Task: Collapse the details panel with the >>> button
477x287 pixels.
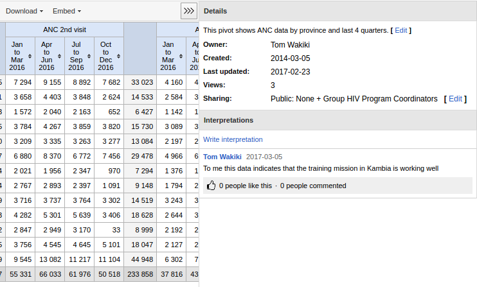Action: (x=188, y=11)
